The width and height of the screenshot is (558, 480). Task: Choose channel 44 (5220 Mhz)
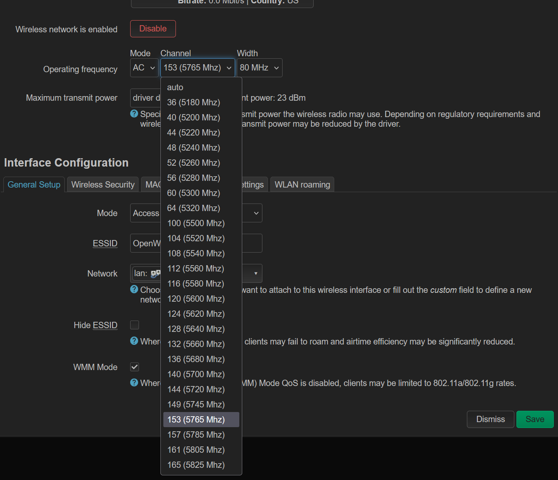click(x=201, y=133)
